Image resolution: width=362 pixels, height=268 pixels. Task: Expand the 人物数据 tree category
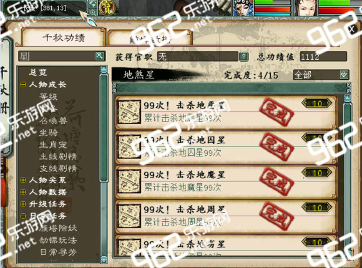point(23,192)
